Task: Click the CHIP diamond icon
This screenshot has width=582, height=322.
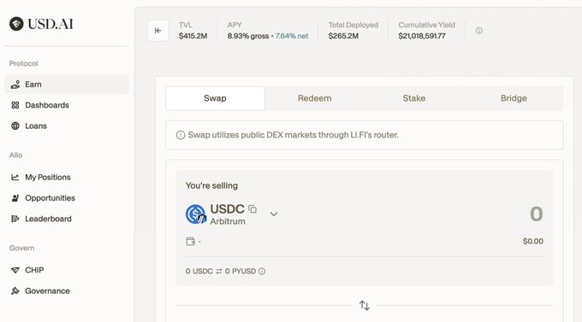Action: click(x=15, y=270)
